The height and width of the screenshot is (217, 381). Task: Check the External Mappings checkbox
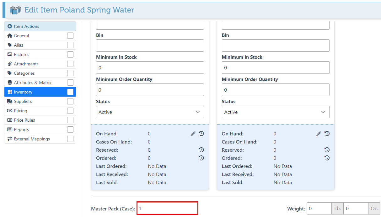pyautogui.click(x=70, y=139)
